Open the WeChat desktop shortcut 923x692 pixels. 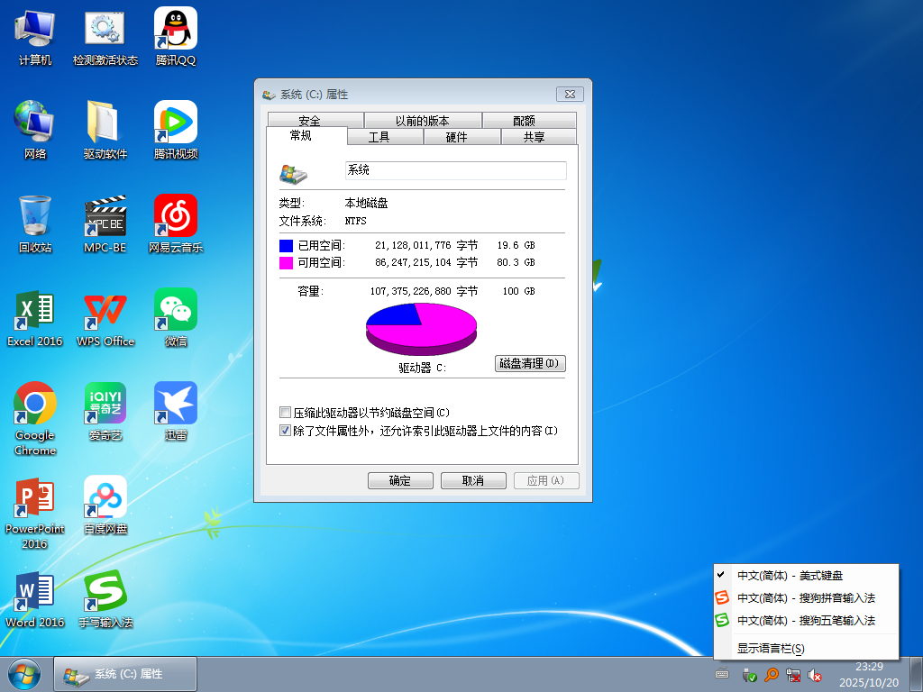click(x=175, y=311)
